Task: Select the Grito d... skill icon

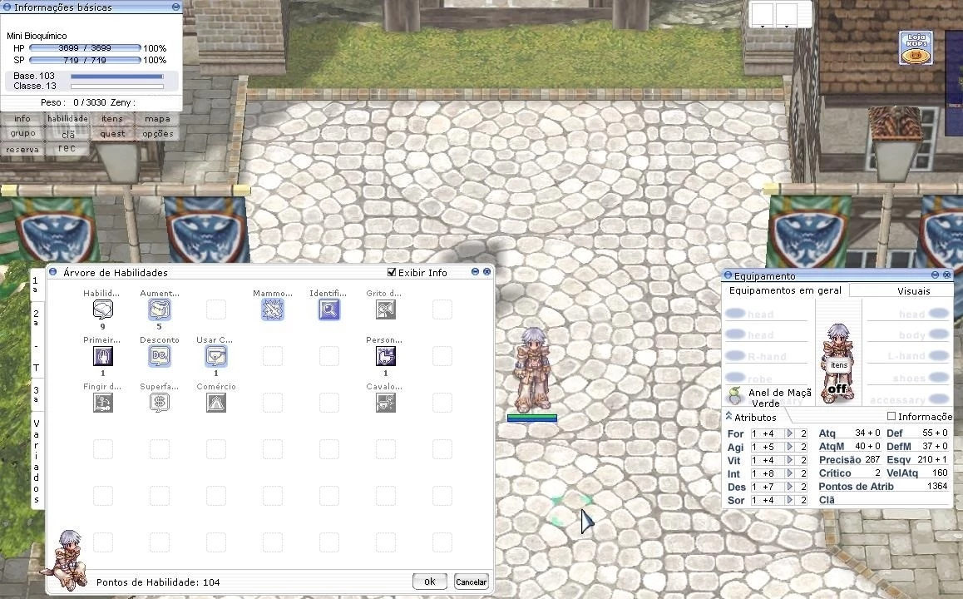Action: click(386, 309)
